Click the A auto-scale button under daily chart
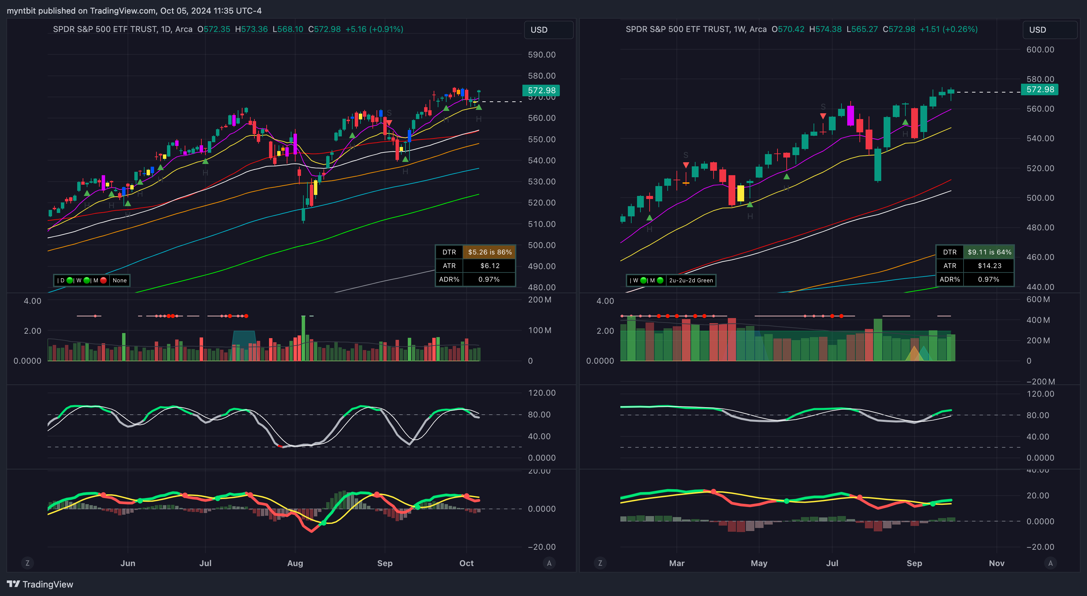 coord(549,563)
